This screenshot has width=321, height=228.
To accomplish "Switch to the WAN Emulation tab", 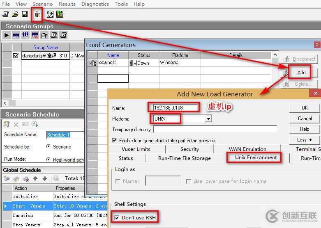I will (x=247, y=149).
